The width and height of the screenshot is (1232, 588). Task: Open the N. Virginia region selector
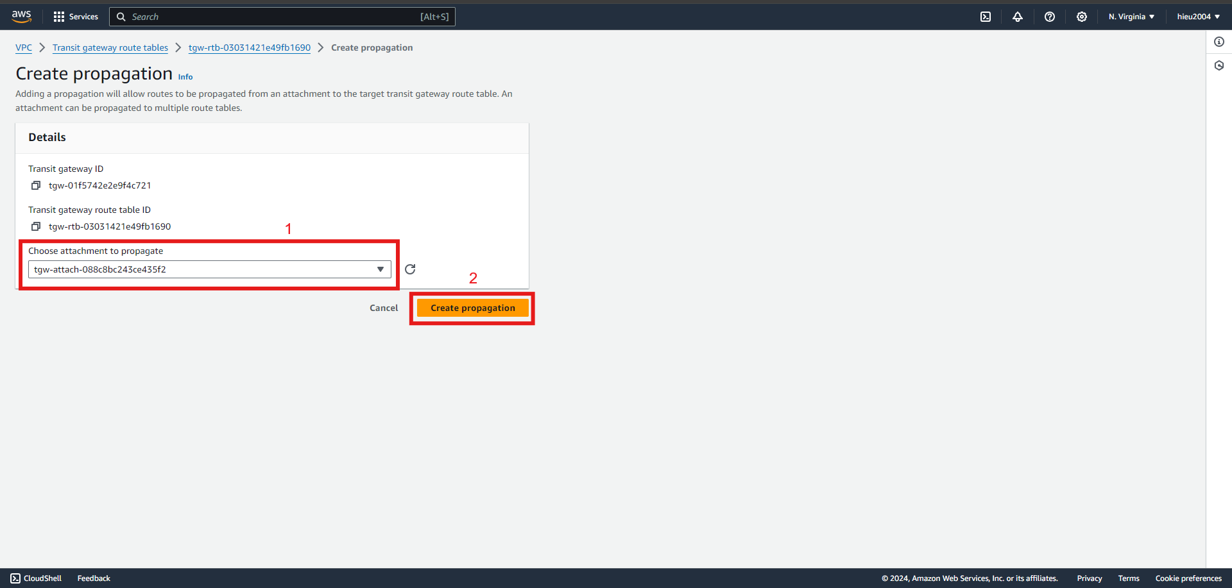click(1131, 17)
